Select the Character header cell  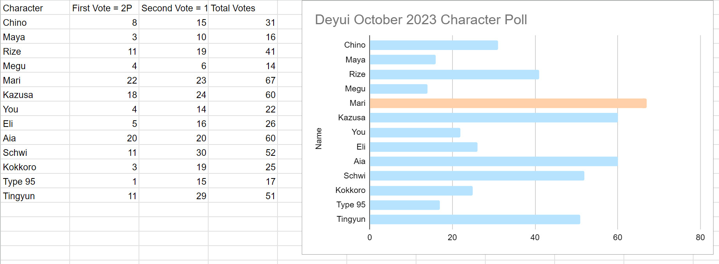(35, 8)
